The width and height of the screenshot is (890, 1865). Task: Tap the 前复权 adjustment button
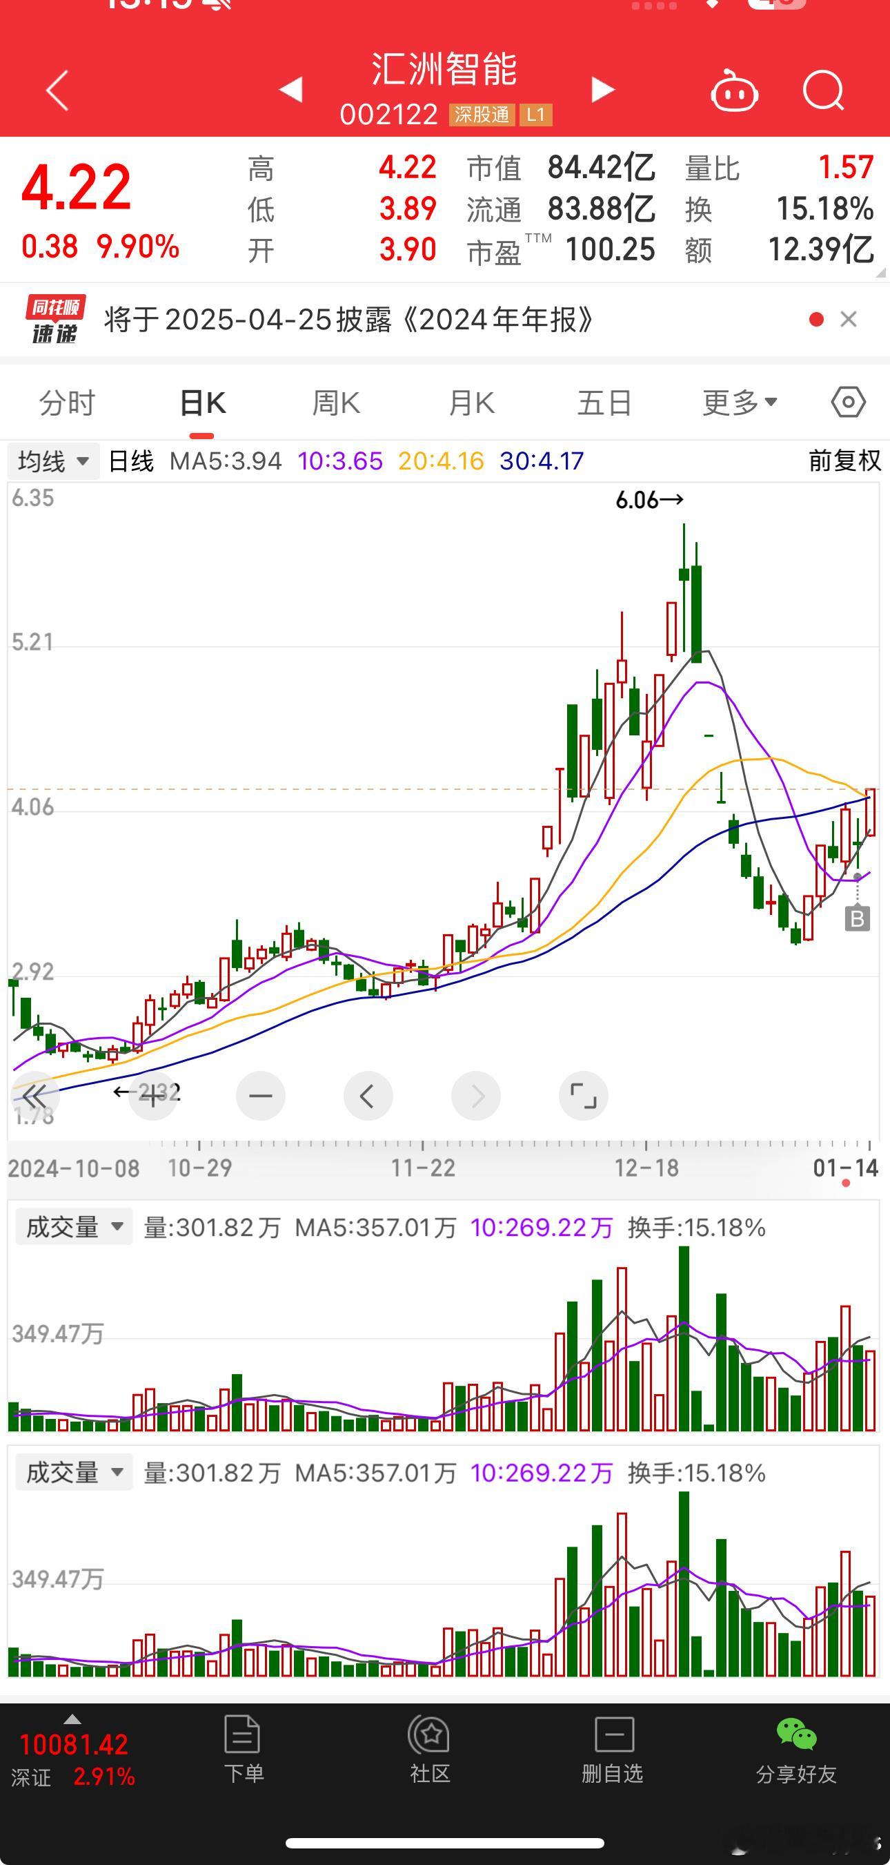click(844, 461)
